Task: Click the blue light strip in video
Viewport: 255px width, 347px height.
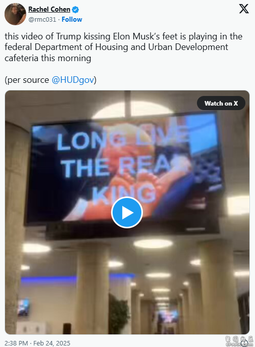Action: pos(49,279)
